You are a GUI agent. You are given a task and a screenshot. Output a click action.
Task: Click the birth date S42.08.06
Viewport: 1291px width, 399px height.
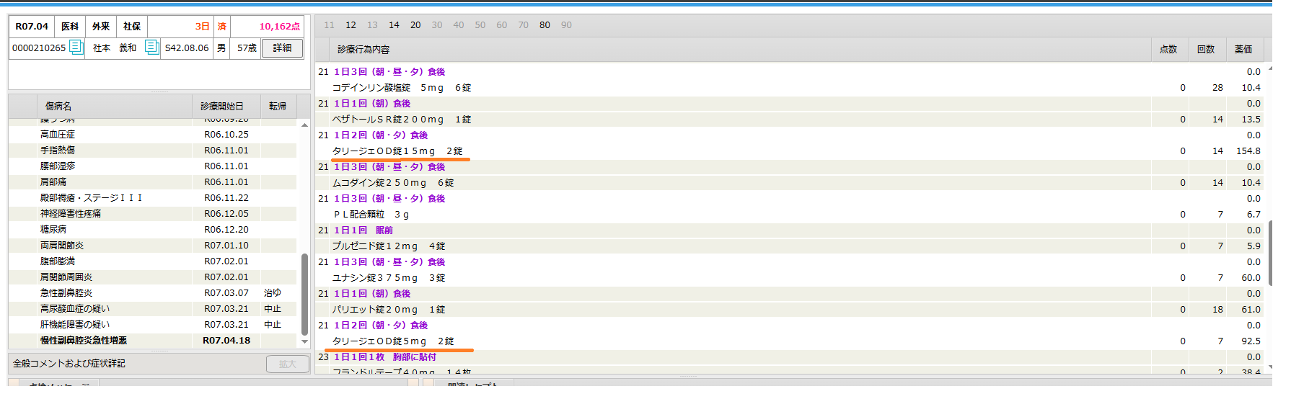click(187, 48)
